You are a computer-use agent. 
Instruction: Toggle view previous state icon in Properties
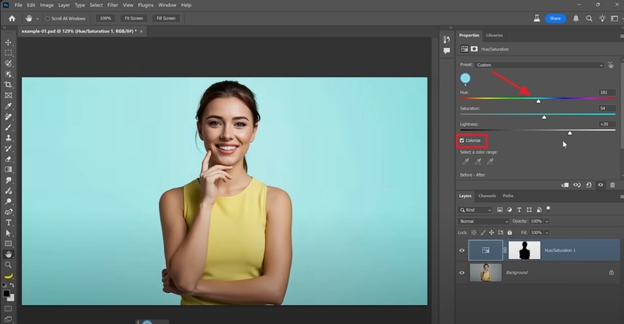coord(577,185)
